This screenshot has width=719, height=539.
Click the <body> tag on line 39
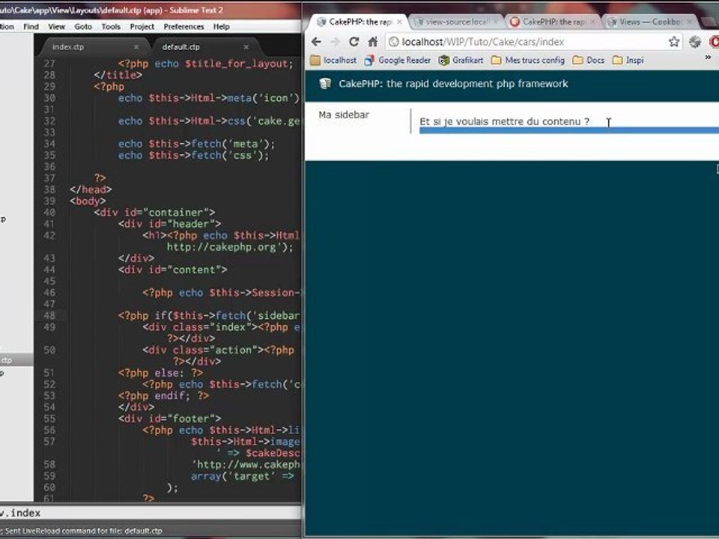[88, 201]
